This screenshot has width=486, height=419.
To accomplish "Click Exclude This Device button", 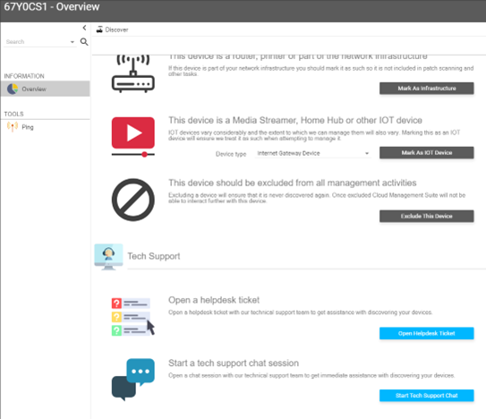I will [427, 216].
